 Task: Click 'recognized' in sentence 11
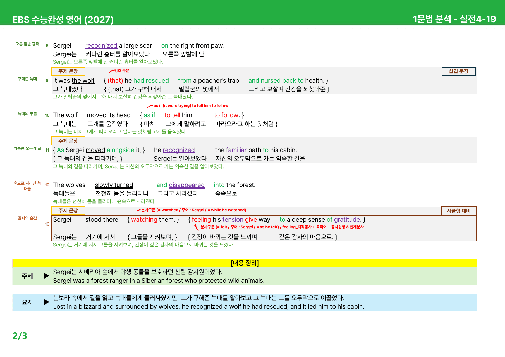pyautogui.click(x=179, y=150)
